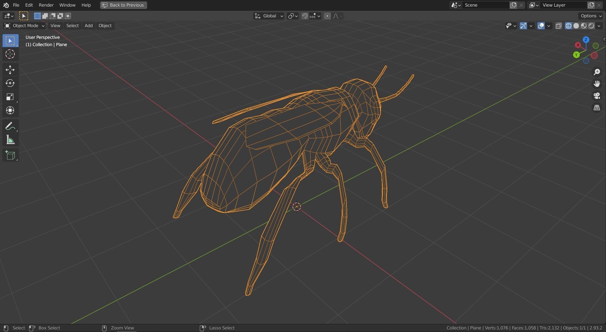Choose 'Invert selection' select mode
This screenshot has height=332, width=606.
click(x=60, y=16)
